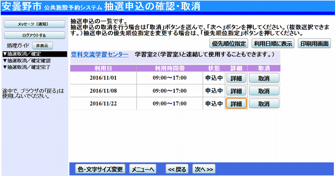Select 取消 for the 2016/11/01 application
Image resolution: width=335 pixels, height=176 pixels.
pyautogui.click(x=264, y=78)
